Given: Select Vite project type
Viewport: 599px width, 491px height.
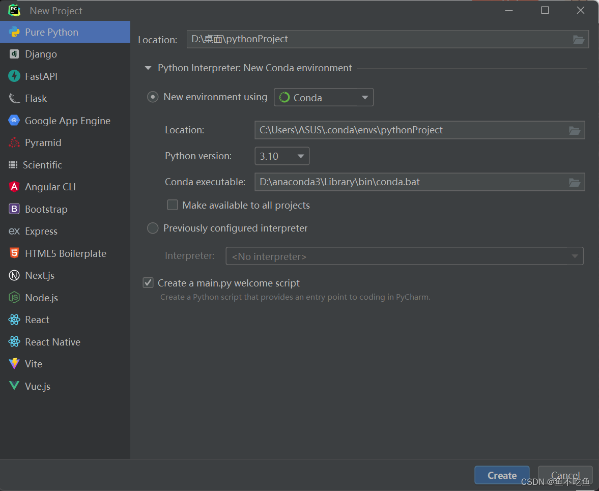Looking at the screenshot, I should [65, 364].
